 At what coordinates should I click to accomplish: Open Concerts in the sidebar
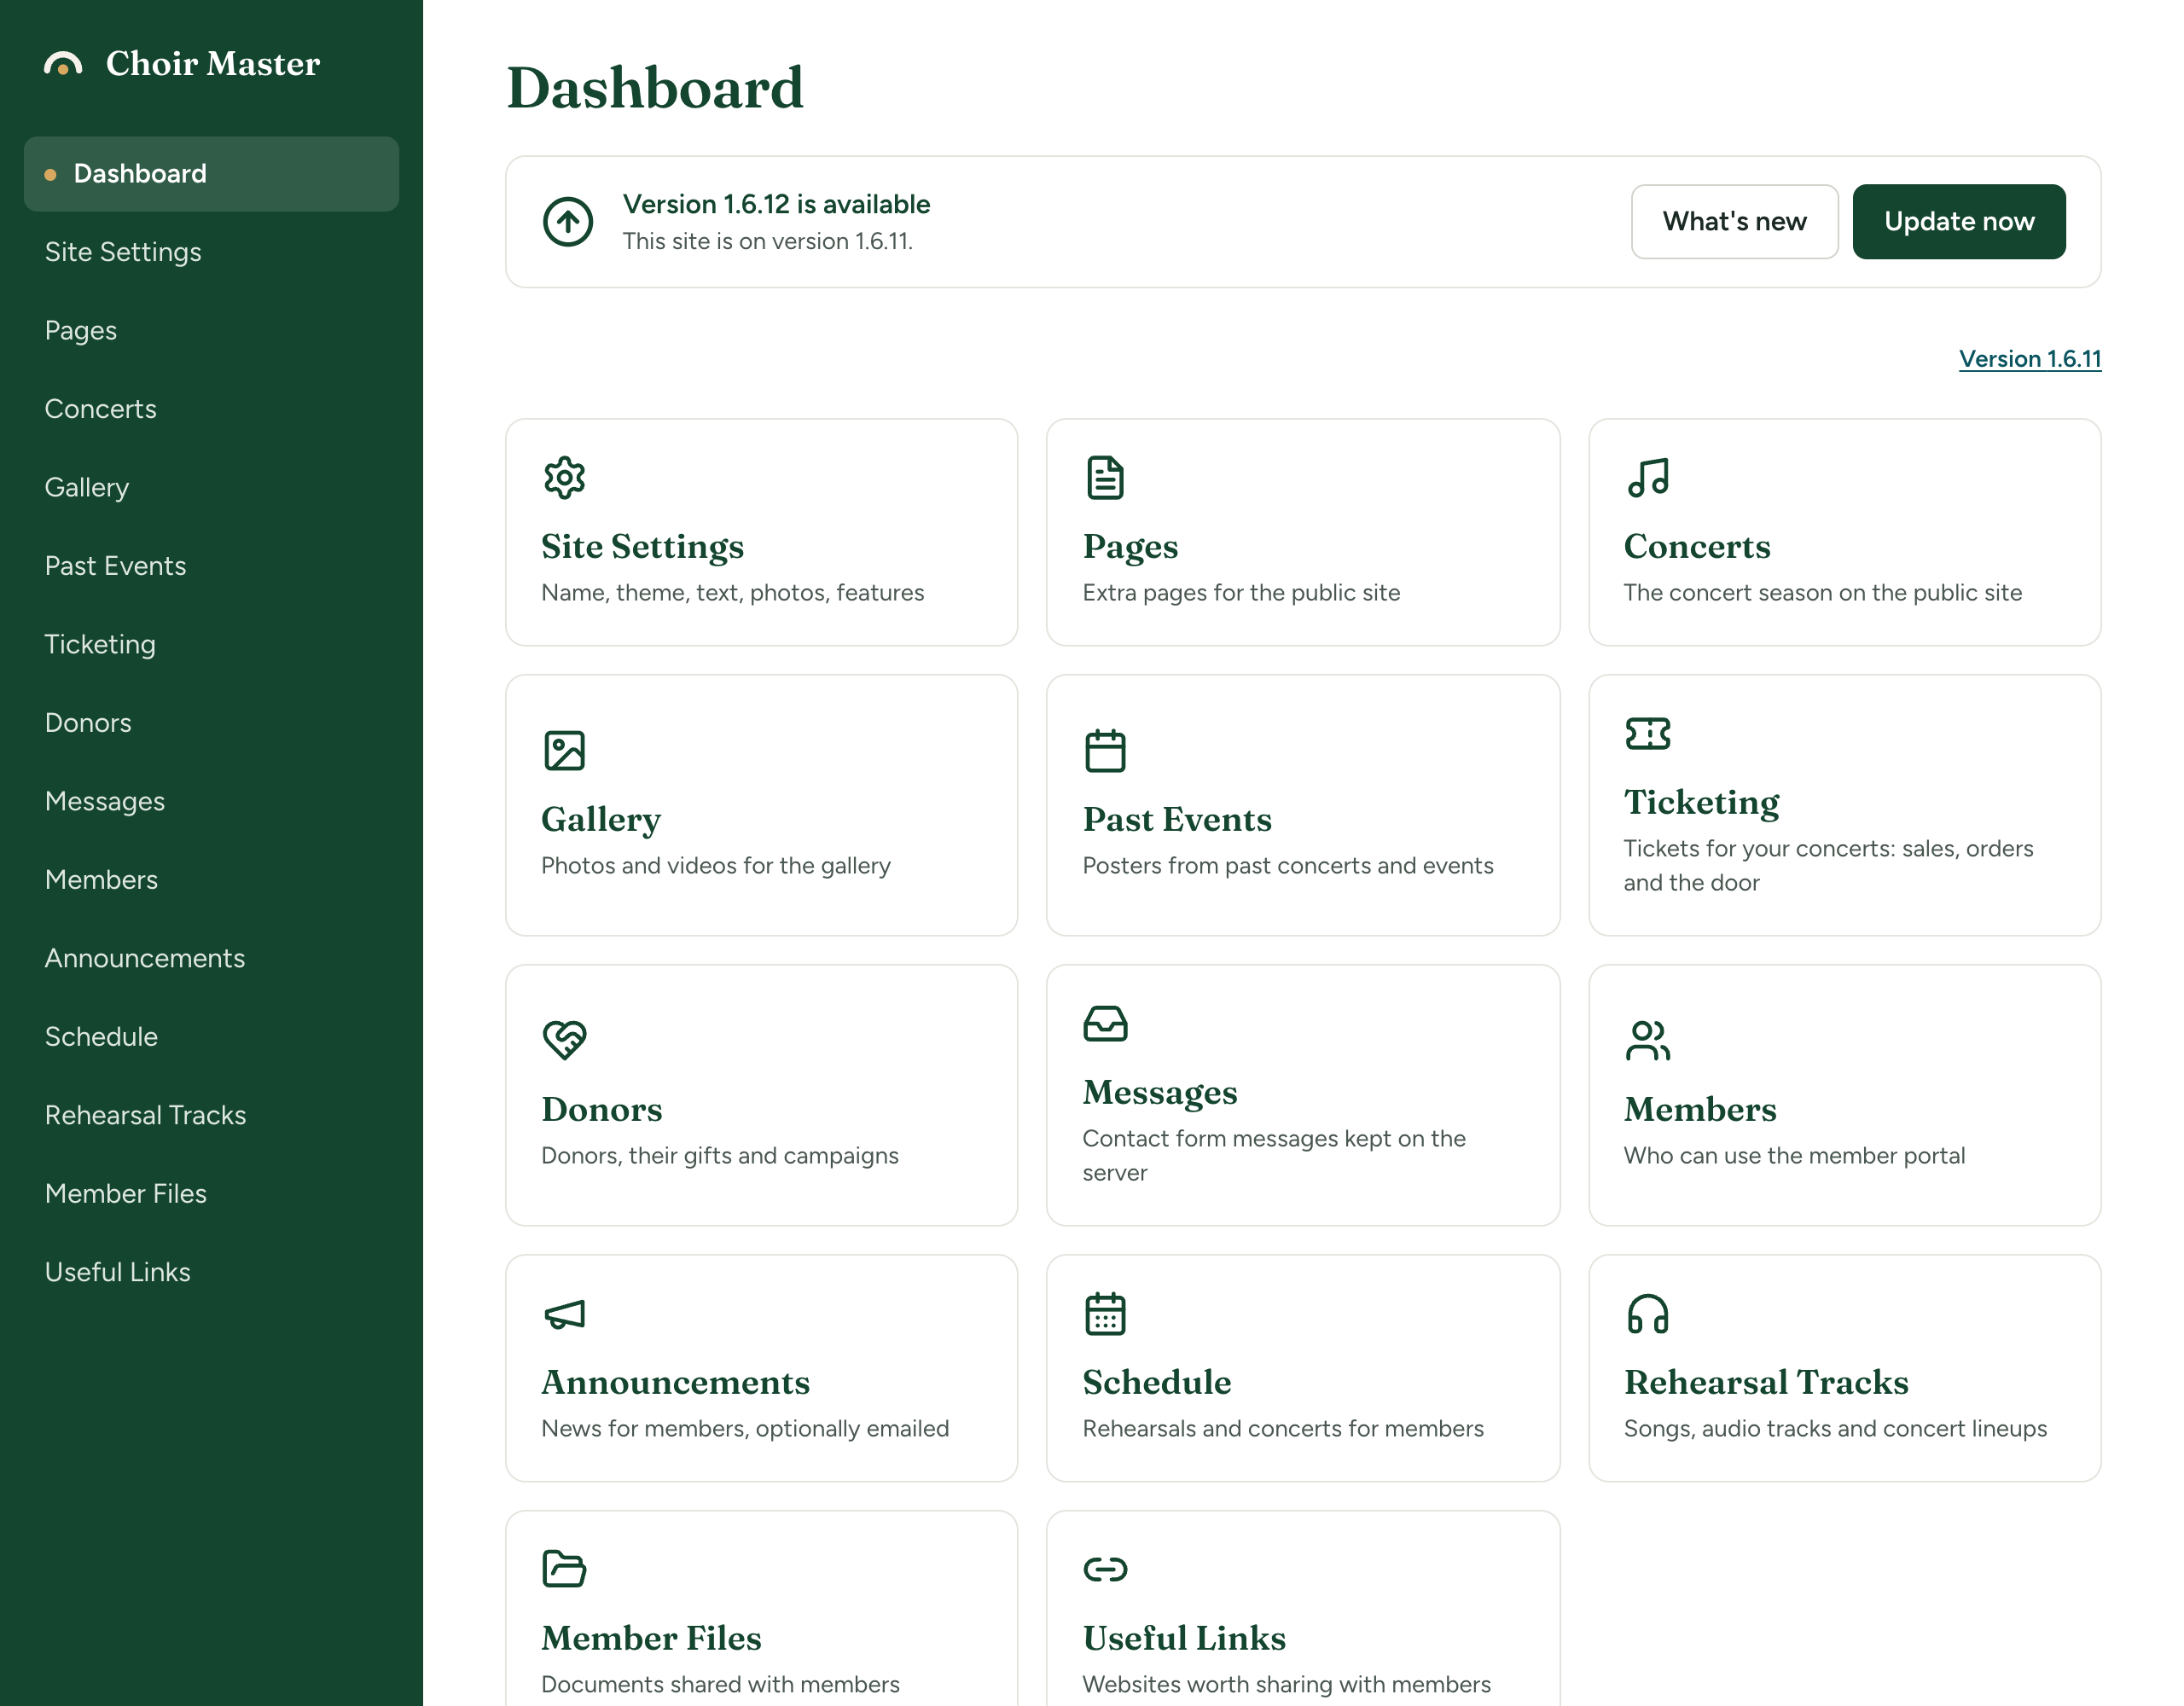point(211,409)
